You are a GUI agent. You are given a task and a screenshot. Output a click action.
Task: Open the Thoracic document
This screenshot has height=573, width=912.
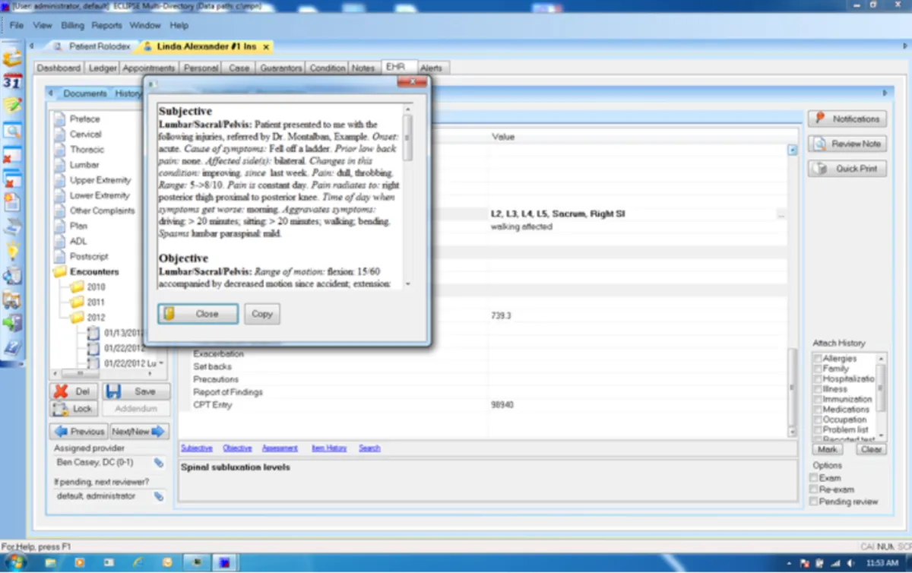point(87,150)
